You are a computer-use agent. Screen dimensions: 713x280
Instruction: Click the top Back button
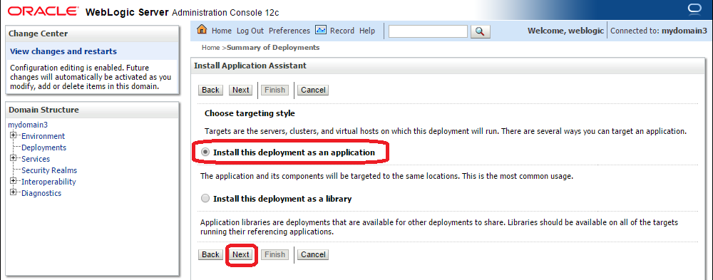210,90
